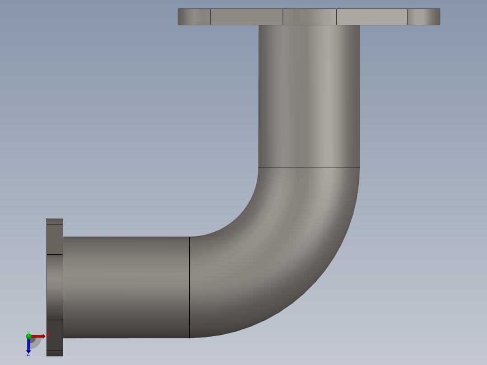Select the center face of the top flange

(x=309, y=17)
